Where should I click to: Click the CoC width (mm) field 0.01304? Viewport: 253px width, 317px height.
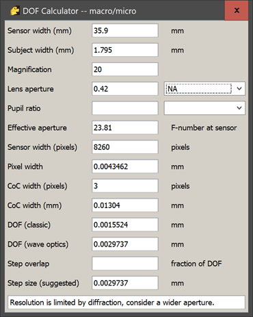pyautogui.click(x=125, y=205)
